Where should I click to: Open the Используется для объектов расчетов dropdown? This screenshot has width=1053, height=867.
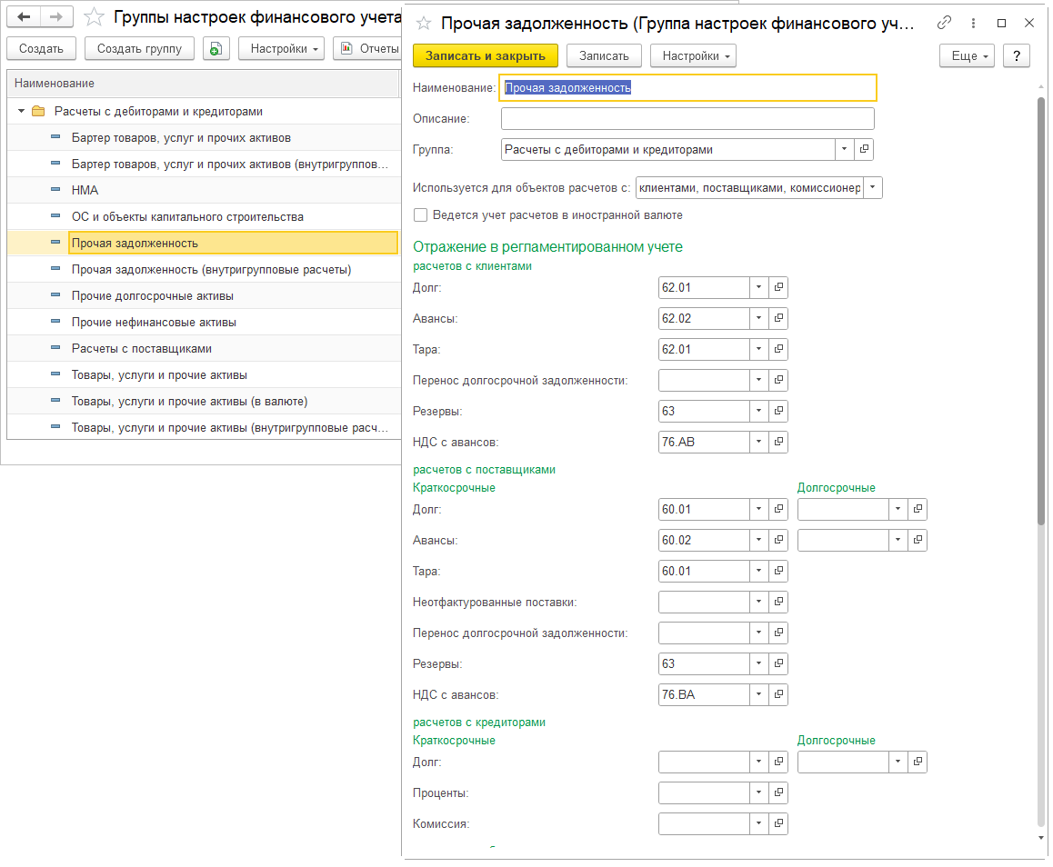[x=872, y=188]
